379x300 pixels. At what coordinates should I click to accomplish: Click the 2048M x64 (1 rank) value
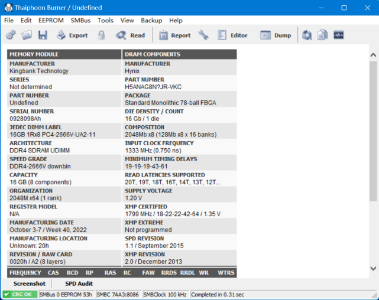pyautogui.click(x=35, y=198)
